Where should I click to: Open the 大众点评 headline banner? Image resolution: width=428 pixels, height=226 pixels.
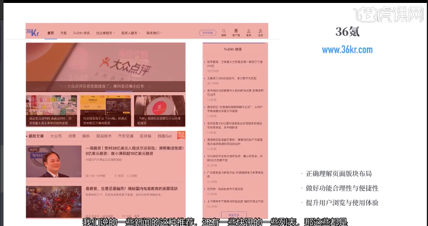(x=106, y=67)
